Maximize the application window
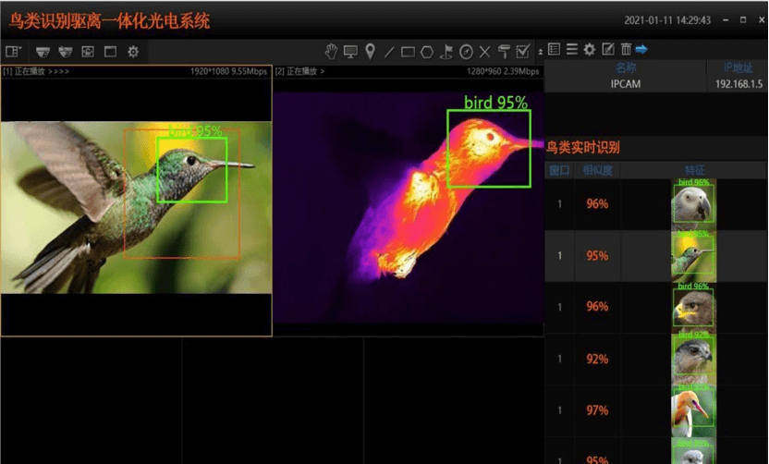The height and width of the screenshot is (464, 769). click(x=743, y=19)
